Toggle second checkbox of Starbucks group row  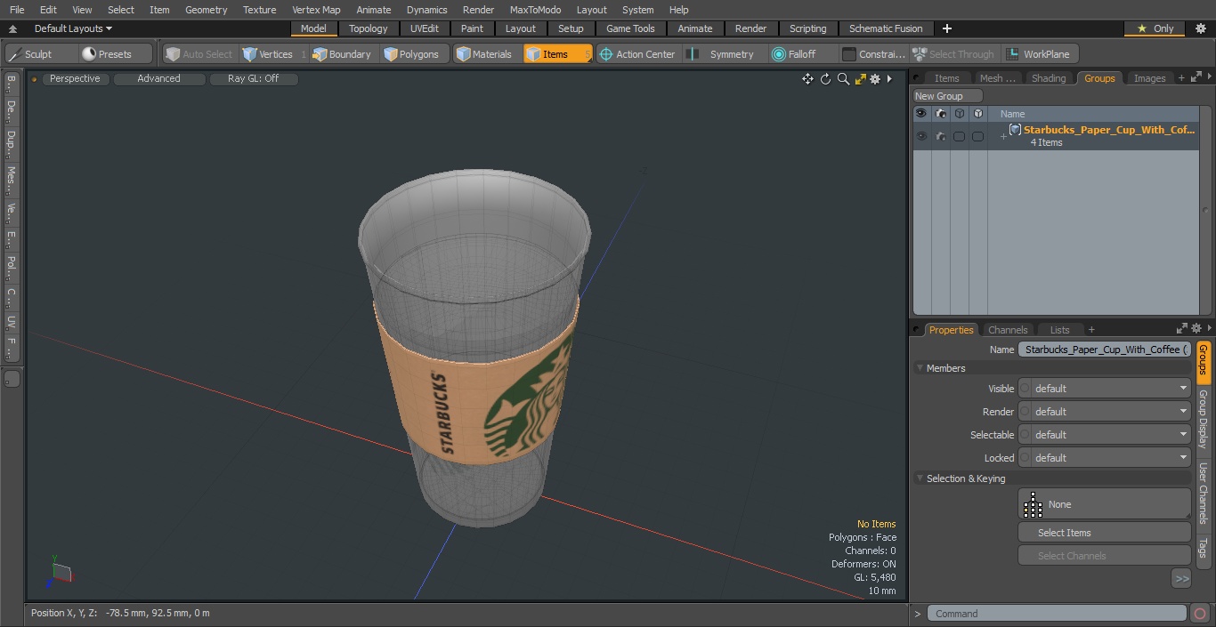pos(977,136)
